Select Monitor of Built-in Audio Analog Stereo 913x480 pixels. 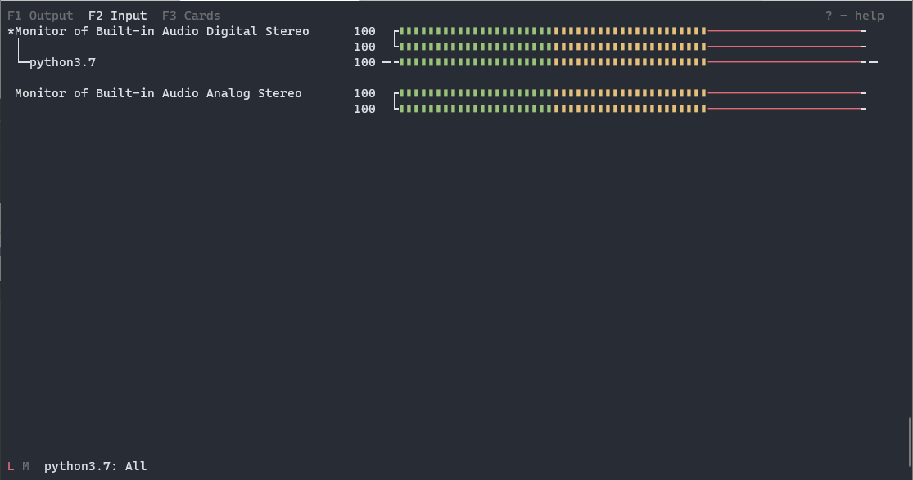click(158, 93)
